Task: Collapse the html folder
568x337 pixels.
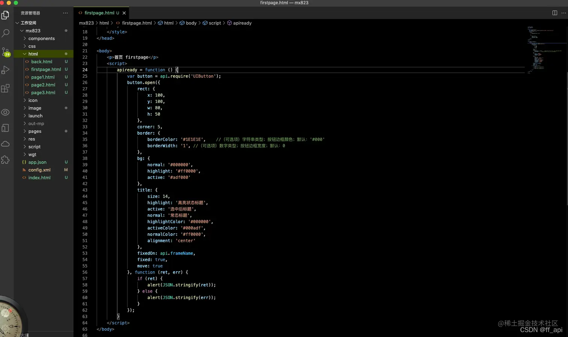Action: pos(33,54)
